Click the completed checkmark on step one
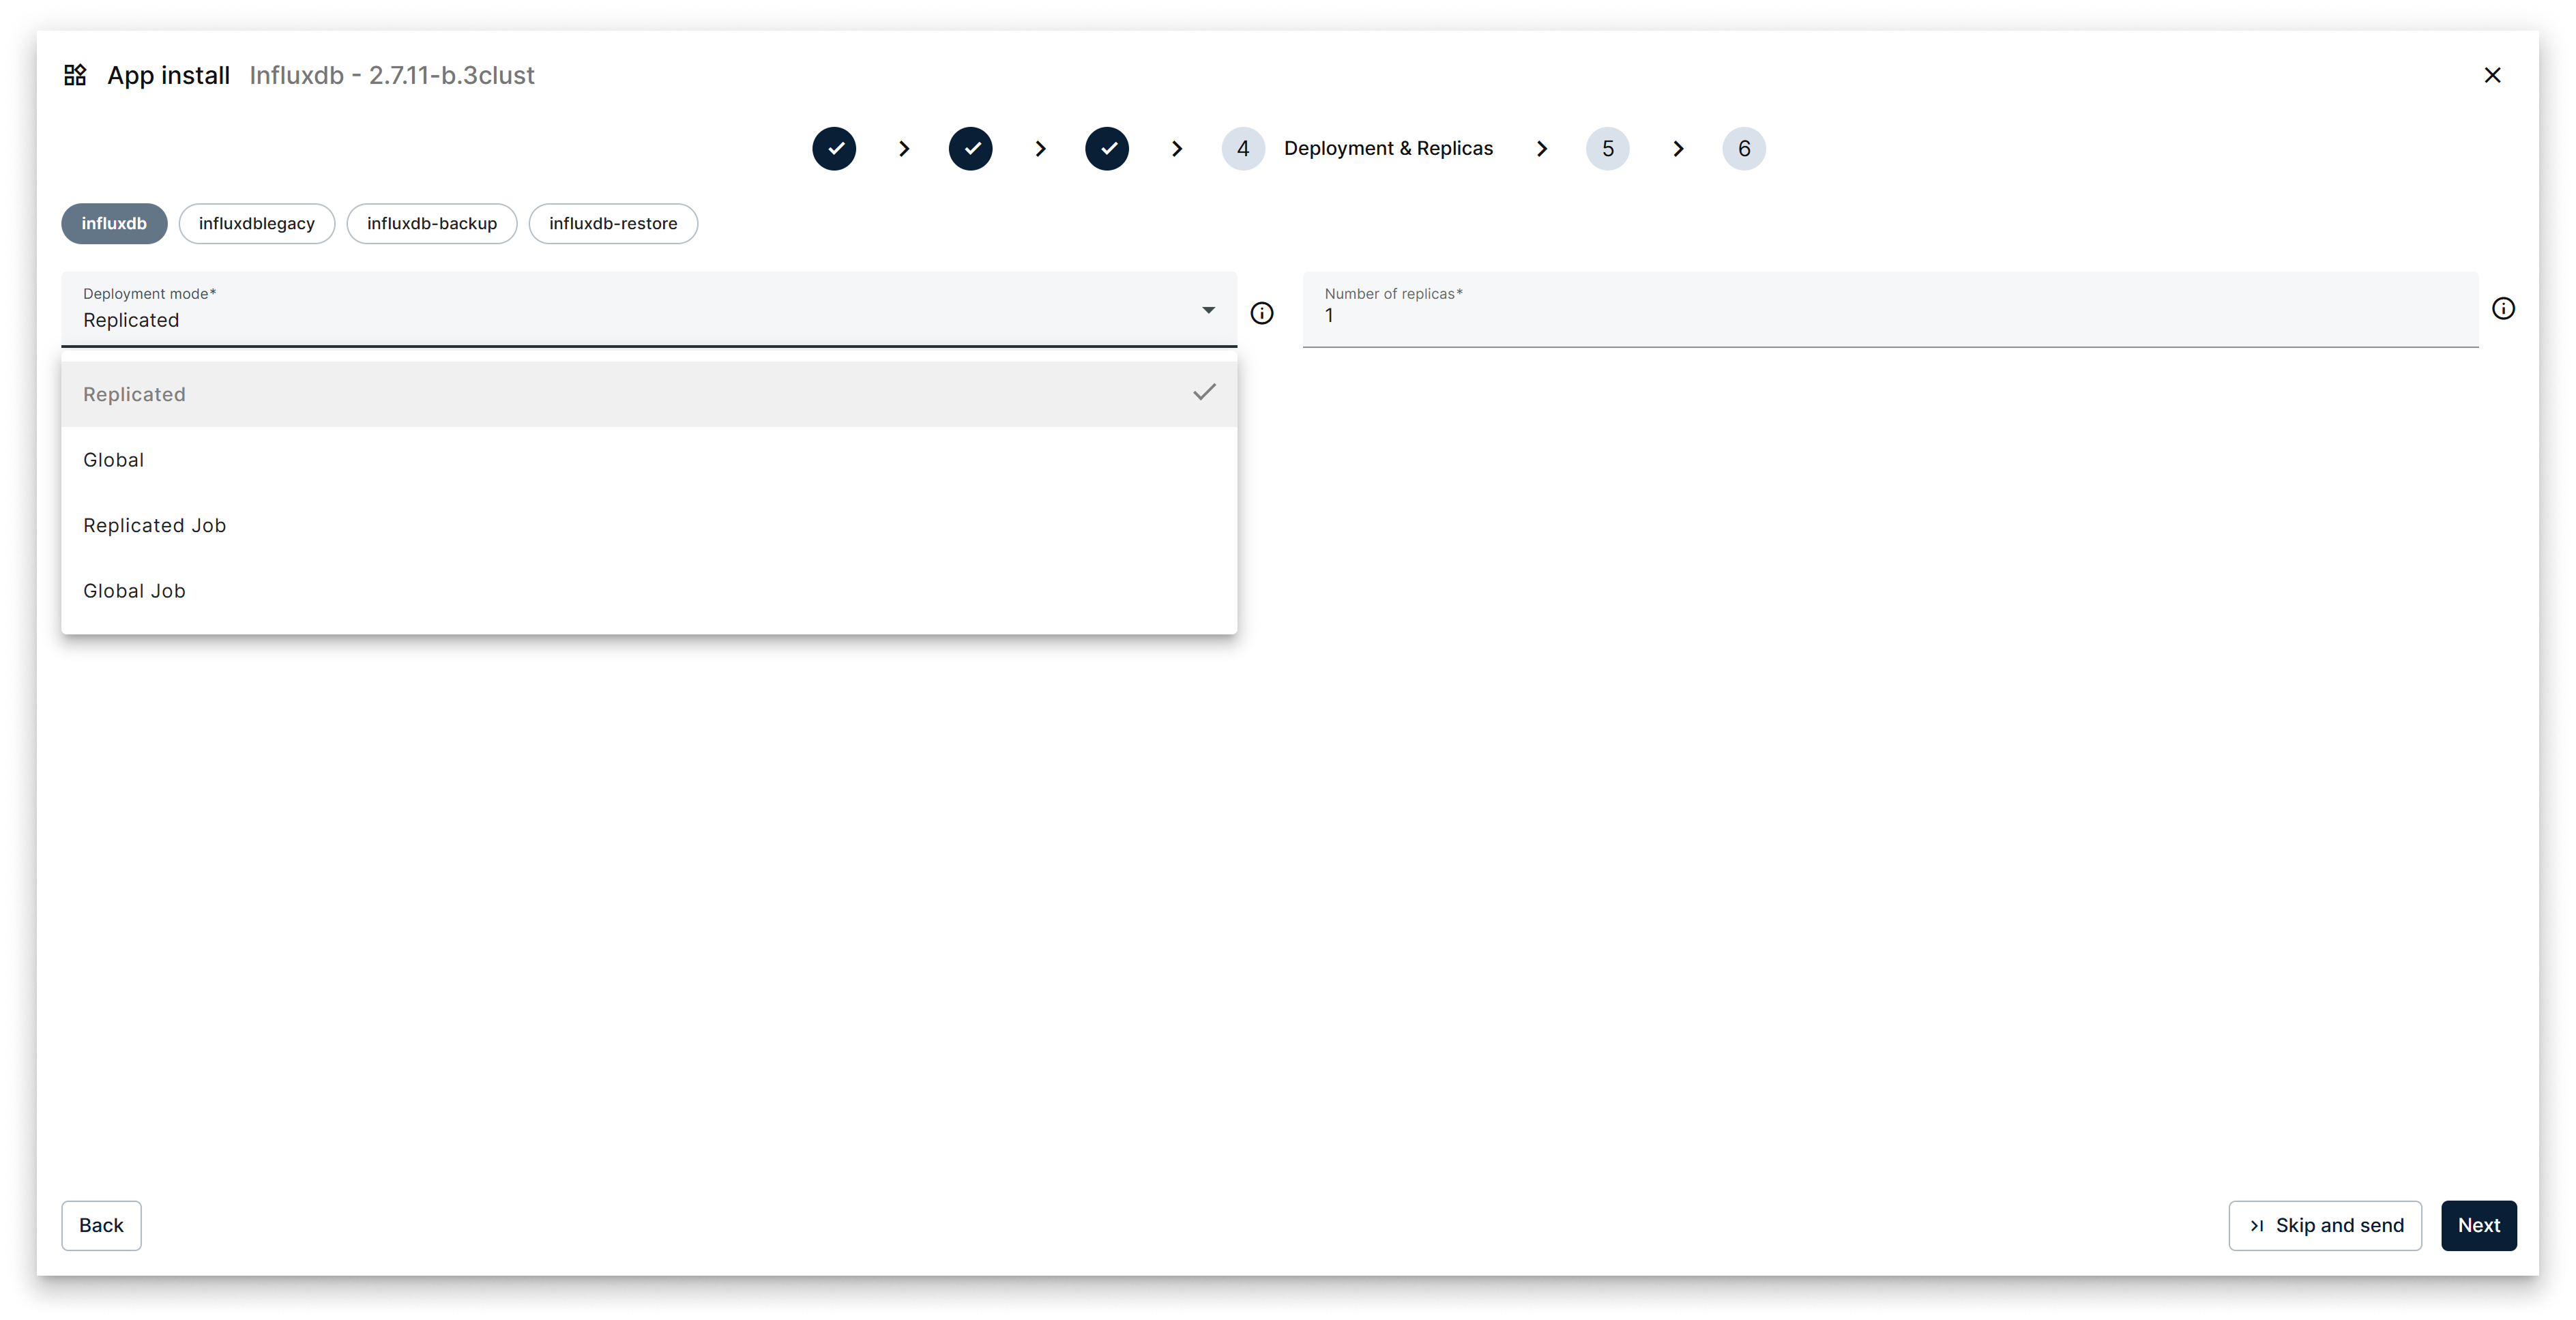 (834, 148)
